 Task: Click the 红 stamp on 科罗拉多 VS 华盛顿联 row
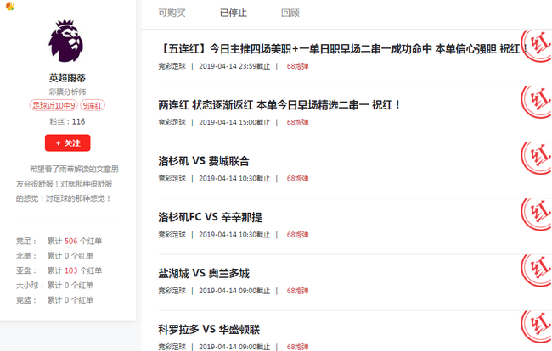point(536,326)
